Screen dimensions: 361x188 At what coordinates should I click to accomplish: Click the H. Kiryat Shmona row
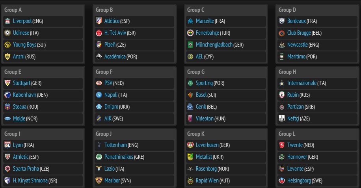point(43,180)
